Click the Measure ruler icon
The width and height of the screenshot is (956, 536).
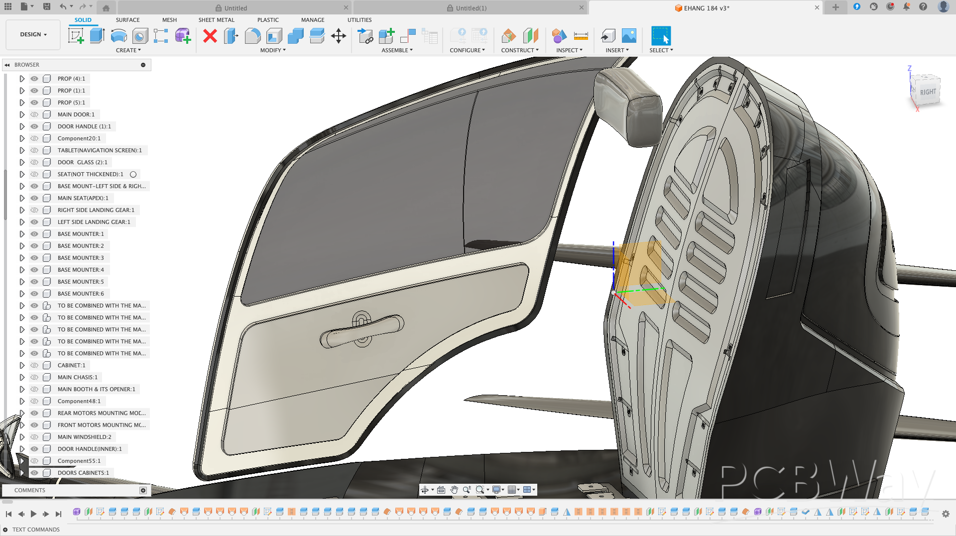click(581, 36)
